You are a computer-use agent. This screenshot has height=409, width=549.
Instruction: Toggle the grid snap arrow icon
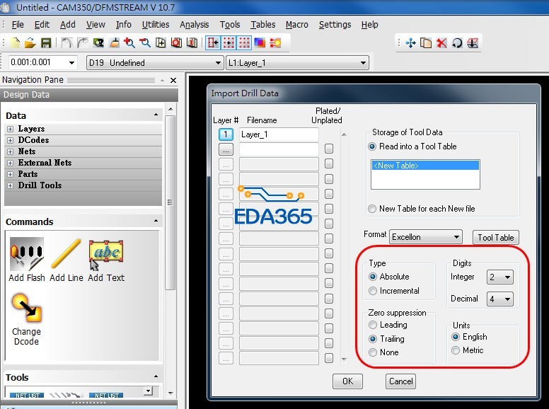pos(229,43)
